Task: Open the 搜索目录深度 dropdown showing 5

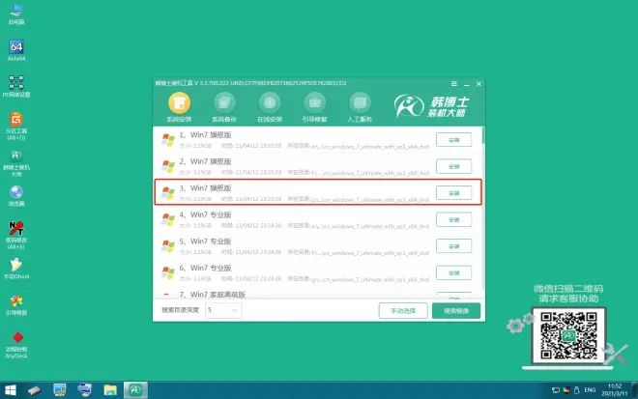Action: tap(223, 310)
